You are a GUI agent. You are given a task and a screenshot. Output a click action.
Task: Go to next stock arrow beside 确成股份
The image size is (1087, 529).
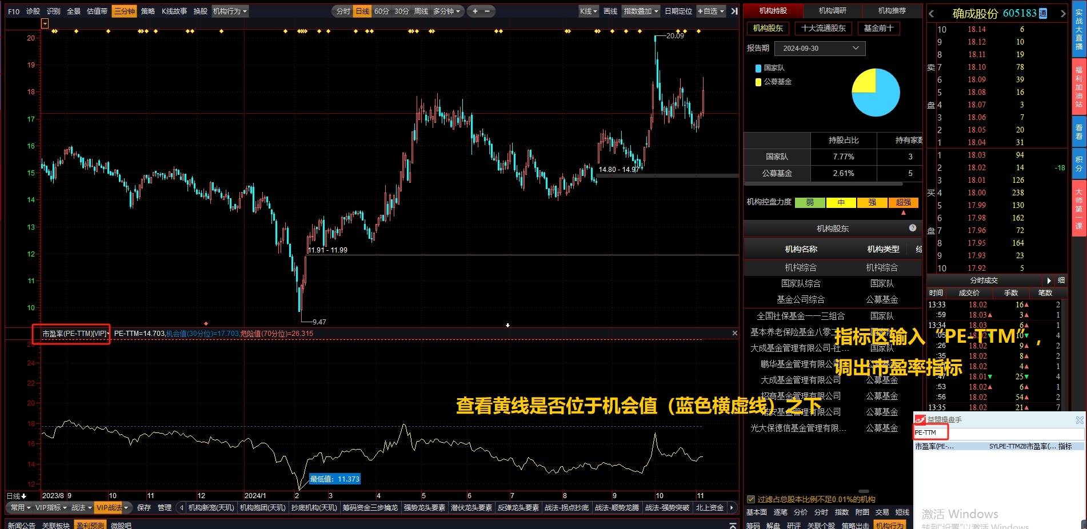click(1062, 14)
